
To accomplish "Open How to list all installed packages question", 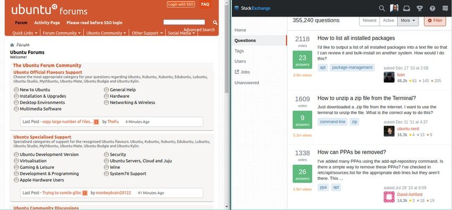I will [x=356, y=38].
